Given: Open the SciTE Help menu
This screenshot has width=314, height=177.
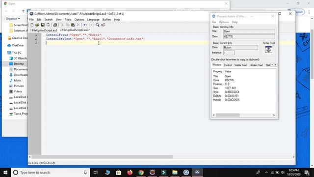Looking at the screenshot, I should [x=117, y=20].
